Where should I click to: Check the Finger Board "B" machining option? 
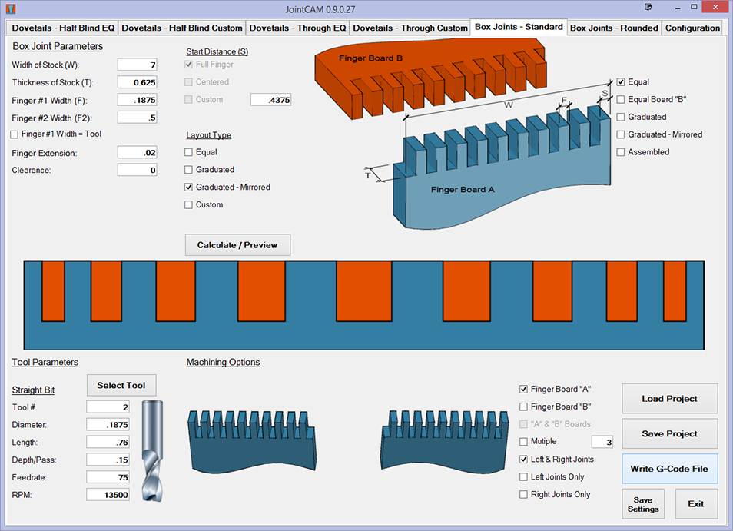(x=524, y=407)
